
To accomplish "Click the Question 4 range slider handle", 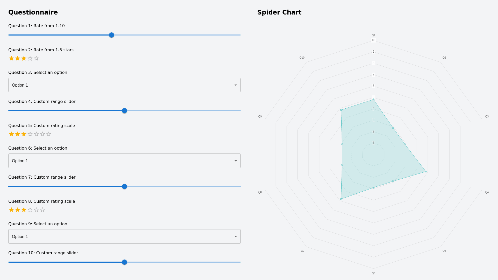I will click(x=125, y=111).
